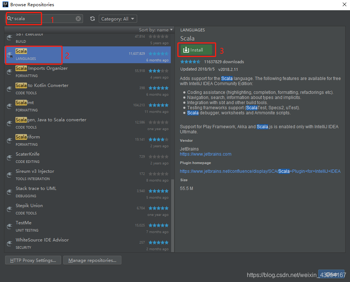Click plug icon beside Scalariform

coord(10,140)
